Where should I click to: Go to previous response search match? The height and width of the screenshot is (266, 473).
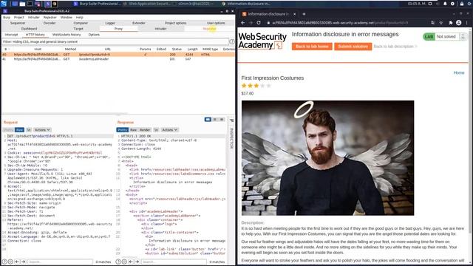[x=131, y=262]
